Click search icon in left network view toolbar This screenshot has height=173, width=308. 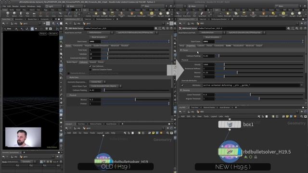click(167, 133)
